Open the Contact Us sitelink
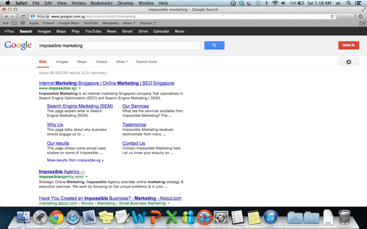Viewport: 367px width, 229px height. [x=134, y=143]
